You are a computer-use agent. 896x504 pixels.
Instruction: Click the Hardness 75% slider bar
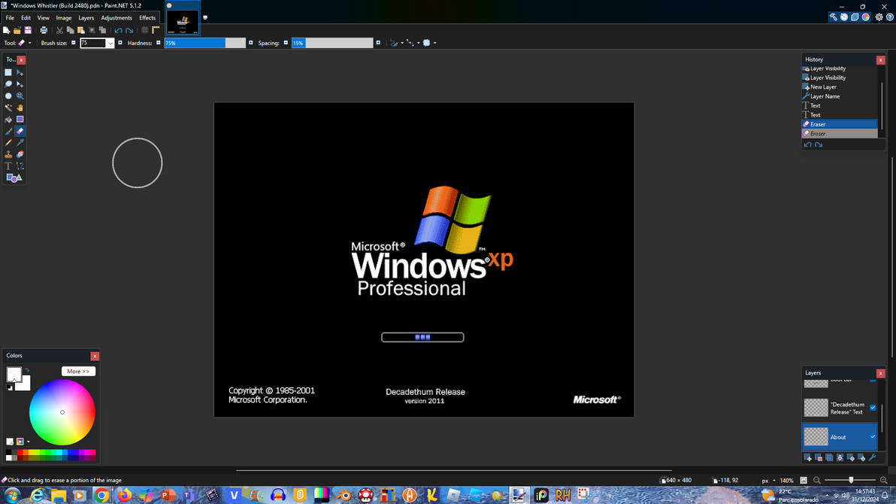tap(204, 43)
